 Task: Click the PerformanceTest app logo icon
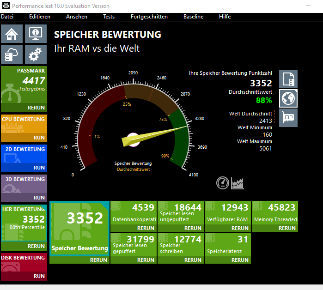click(x=6, y=6)
